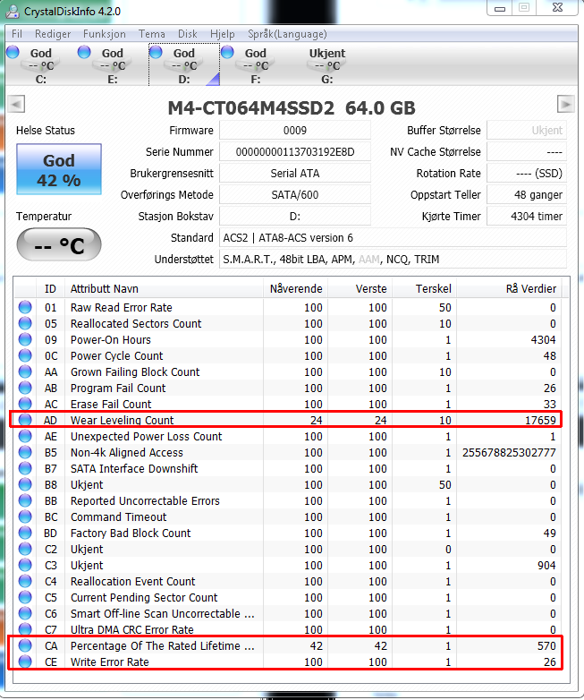Click the Verste column header
Screen dimensions: 584x700
(360, 289)
